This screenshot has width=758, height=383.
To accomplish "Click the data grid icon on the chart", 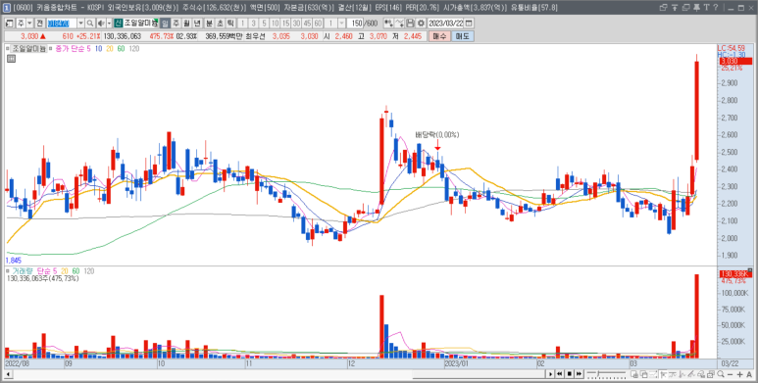I will point(12,59).
